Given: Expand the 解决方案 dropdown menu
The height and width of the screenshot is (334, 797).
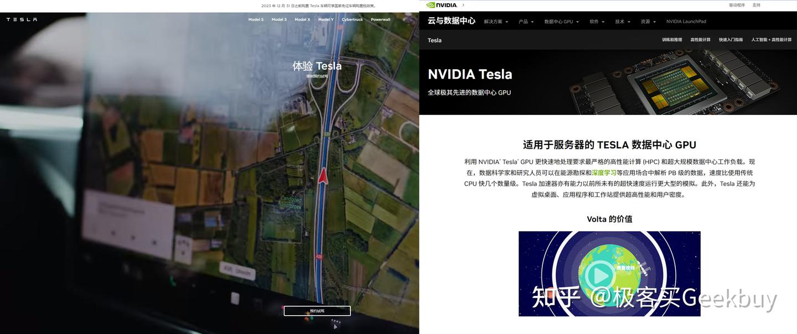Looking at the screenshot, I should pyautogui.click(x=496, y=22).
